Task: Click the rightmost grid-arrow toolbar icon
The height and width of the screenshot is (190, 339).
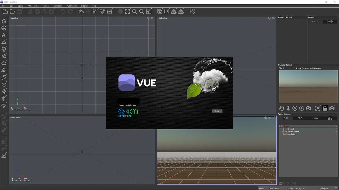Action: [x=193, y=11]
